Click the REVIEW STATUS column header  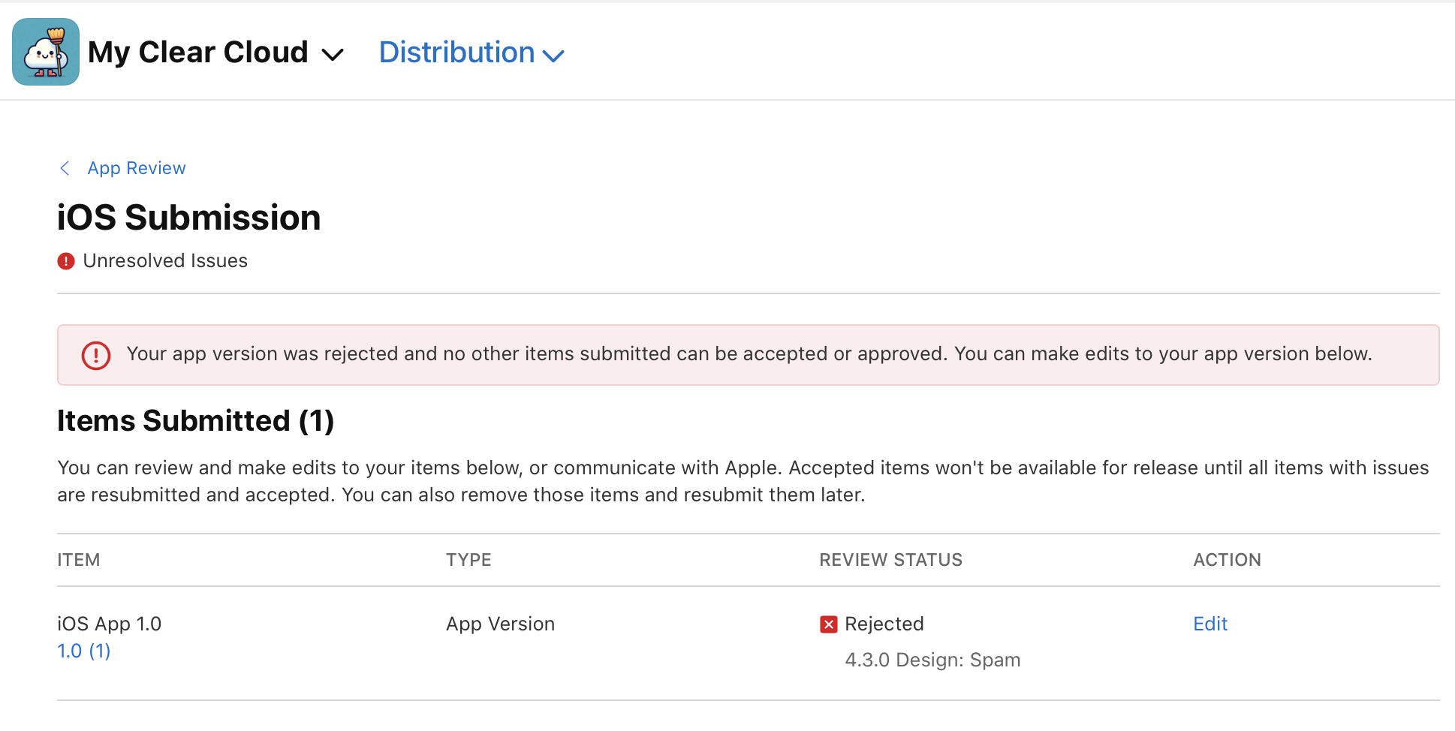tap(891, 560)
